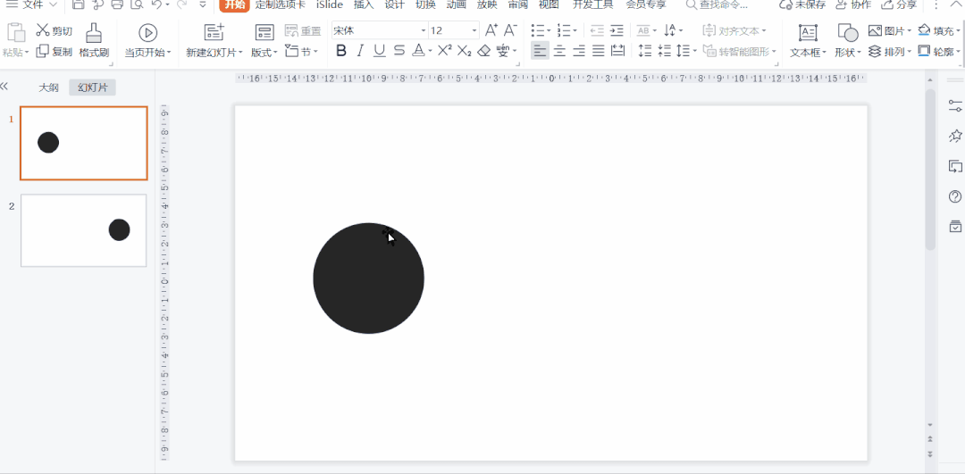Increase paragraph spacing icon
The height and width of the screenshot is (474, 965).
(x=645, y=50)
